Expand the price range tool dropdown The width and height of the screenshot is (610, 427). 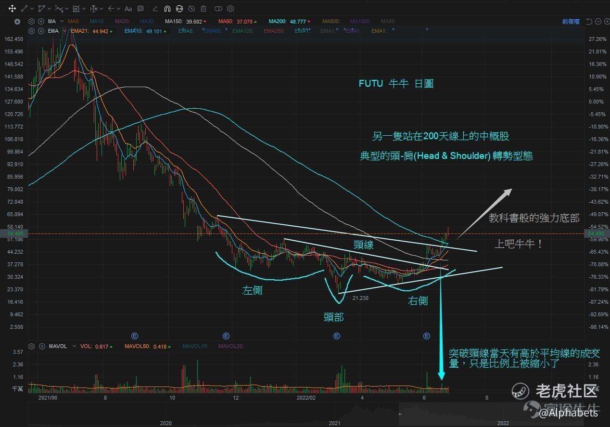[x=101, y=9]
